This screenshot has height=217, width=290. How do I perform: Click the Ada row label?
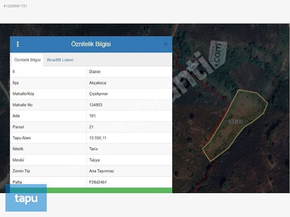(x=16, y=116)
